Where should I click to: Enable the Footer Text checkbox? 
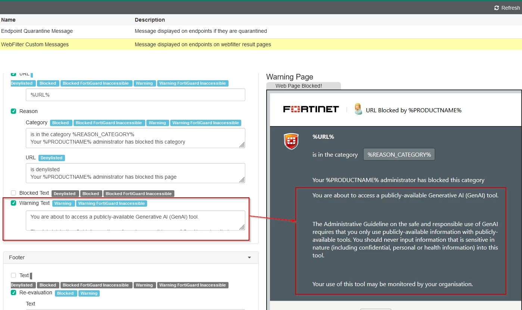(x=13, y=275)
